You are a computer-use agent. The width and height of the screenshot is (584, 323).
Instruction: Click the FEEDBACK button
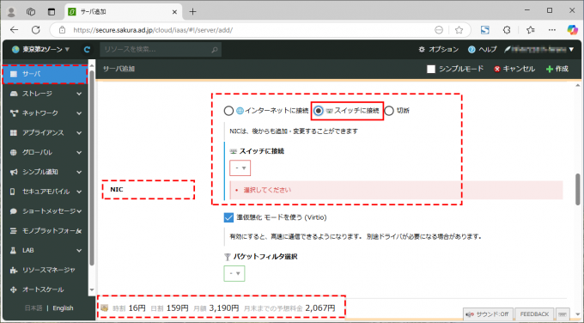click(534, 314)
